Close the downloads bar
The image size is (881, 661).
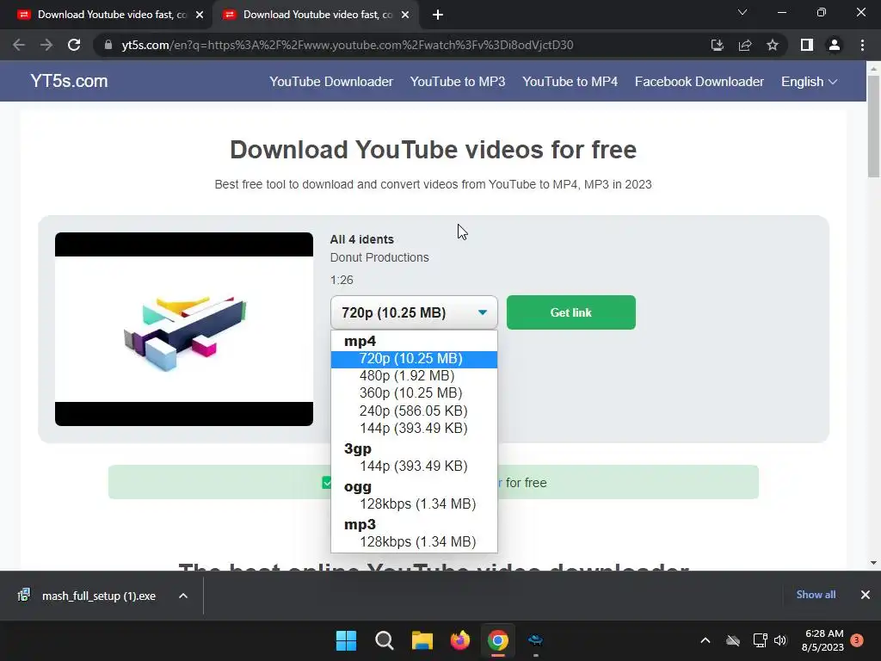pos(866,595)
